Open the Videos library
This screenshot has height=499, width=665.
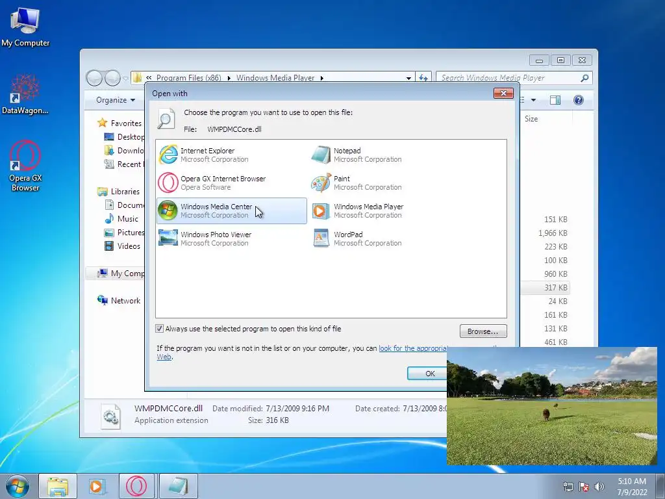click(123, 246)
